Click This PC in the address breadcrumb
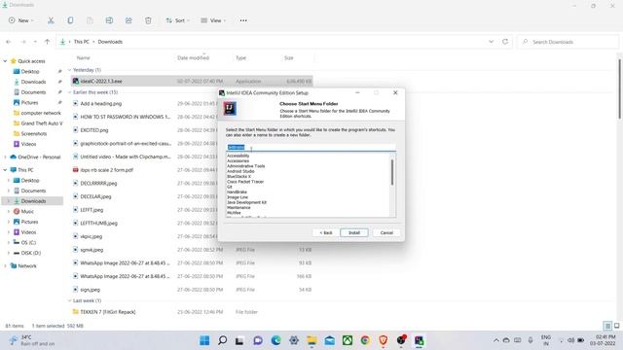Screen dimensions: 623x350 pyautogui.click(x=82, y=42)
